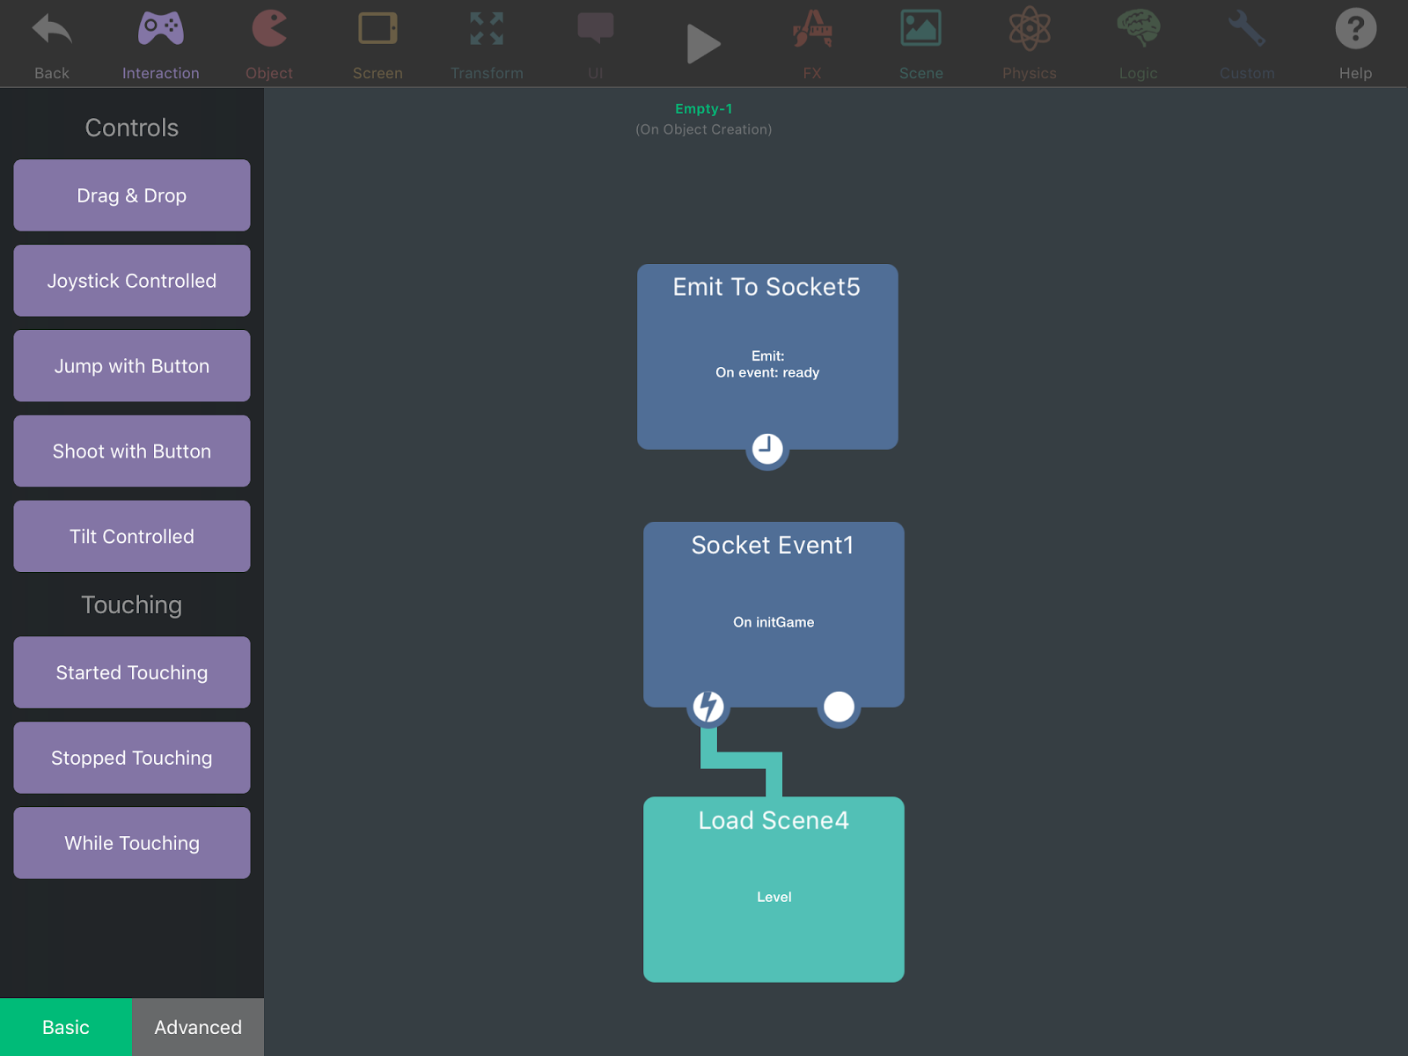This screenshot has width=1408, height=1056.
Task: Open the Logic brain category
Action: tap(1139, 44)
